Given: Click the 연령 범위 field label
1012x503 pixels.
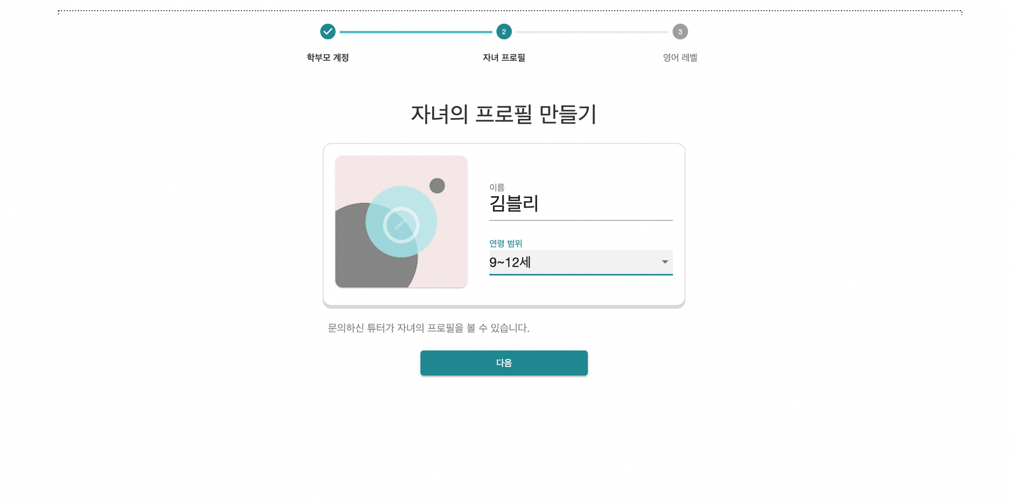Looking at the screenshot, I should tap(505, 243).
